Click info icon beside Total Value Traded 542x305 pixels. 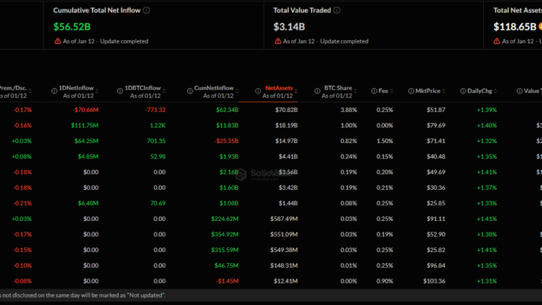tap(337, 10)
